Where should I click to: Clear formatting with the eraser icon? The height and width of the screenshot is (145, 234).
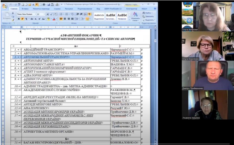[x=55, y=14]
